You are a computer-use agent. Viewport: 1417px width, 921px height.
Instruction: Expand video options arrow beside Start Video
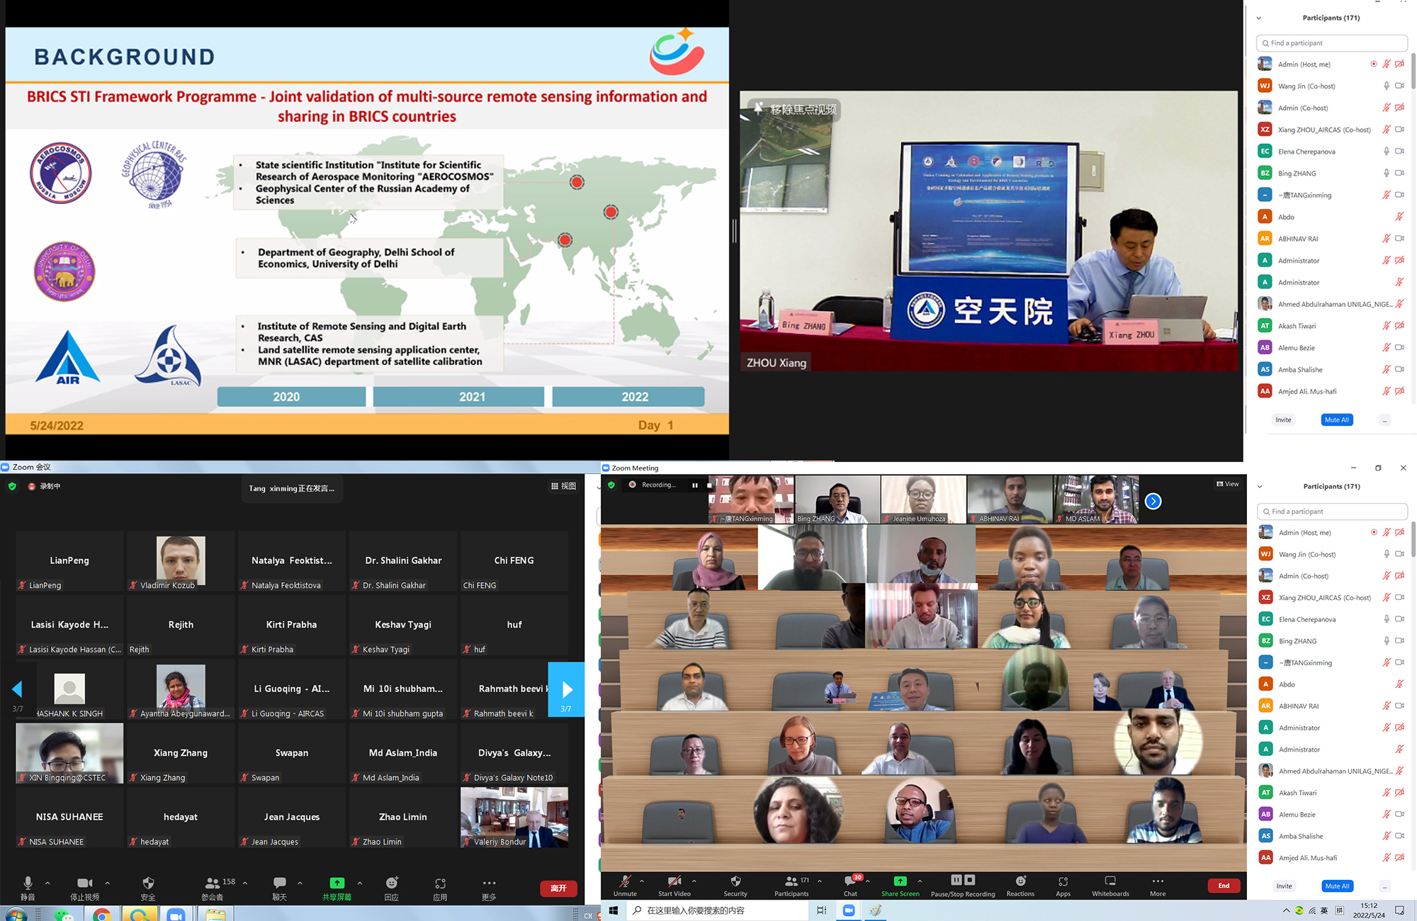click(x=694, y=881)
